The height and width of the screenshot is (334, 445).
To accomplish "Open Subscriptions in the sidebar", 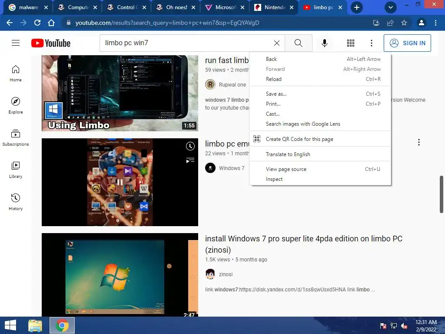I will (x=16, y=138).
